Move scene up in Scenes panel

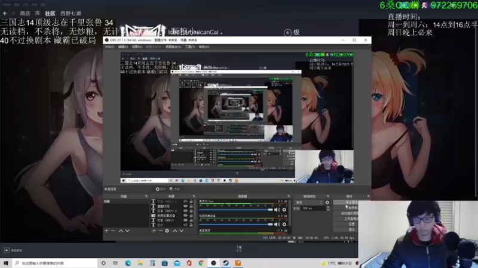tap(121, 231)
